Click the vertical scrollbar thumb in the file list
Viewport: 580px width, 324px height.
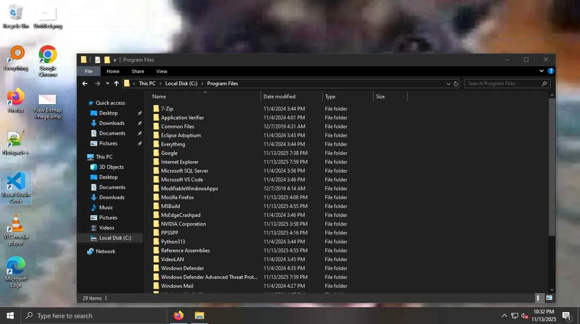tap(552, 167)
